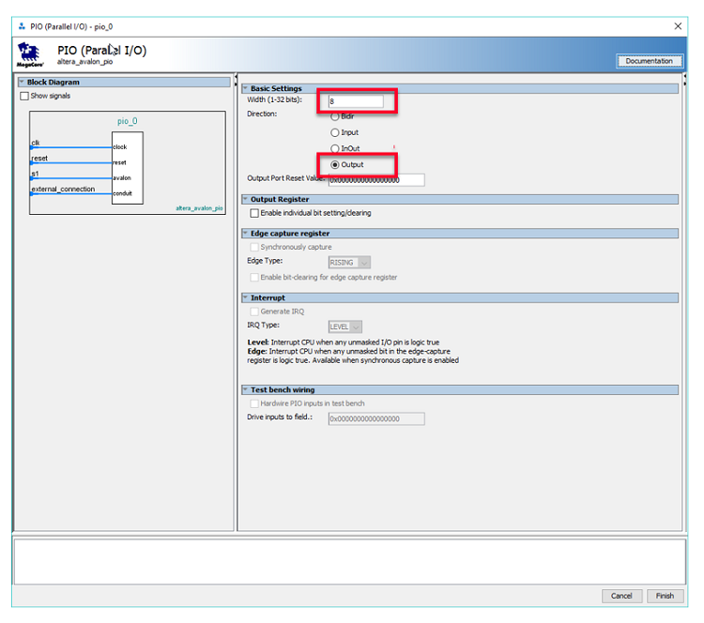Select the Input direction radio button
The image size is (704, 623).
tap(335, 132)
